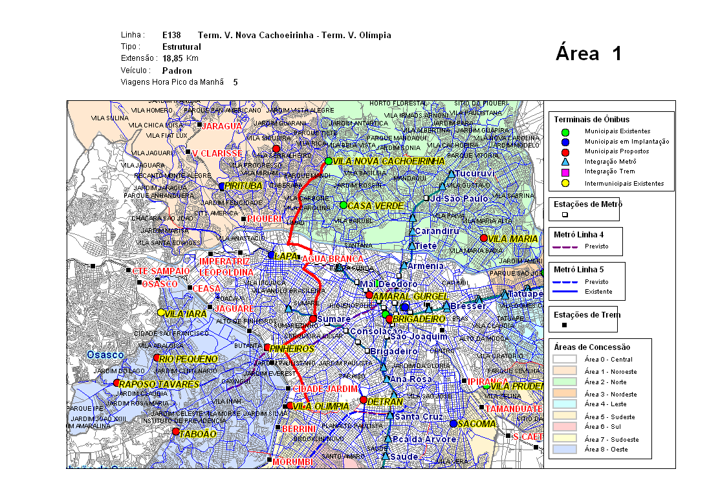Click the large "Área 1" heading
The width and height of the screenshot is (709, 489).
click(589, 53)
